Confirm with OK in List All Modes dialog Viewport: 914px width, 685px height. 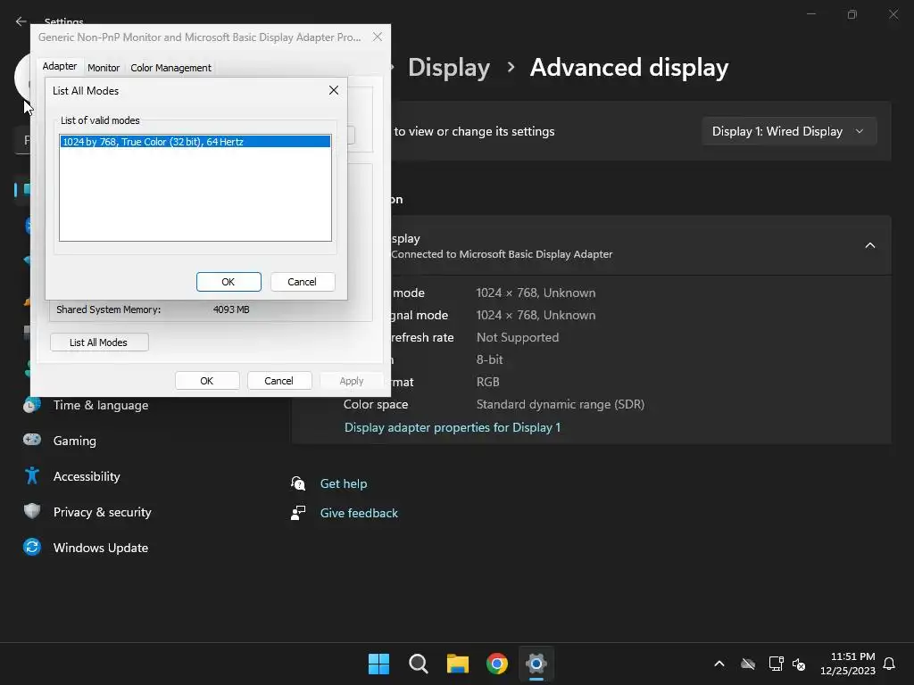pyautogui.click(x=228, y=282)
